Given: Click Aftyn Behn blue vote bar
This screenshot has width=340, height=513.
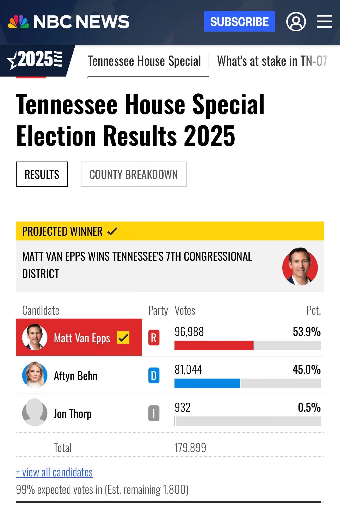Looking at the screenshot, I should pyautogui.click(x=207, y=383).
